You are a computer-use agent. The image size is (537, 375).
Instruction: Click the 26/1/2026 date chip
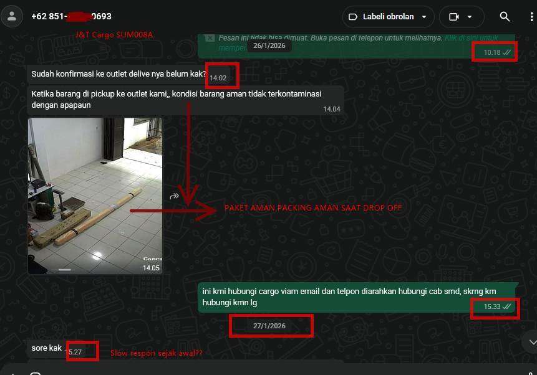(269, 46)
